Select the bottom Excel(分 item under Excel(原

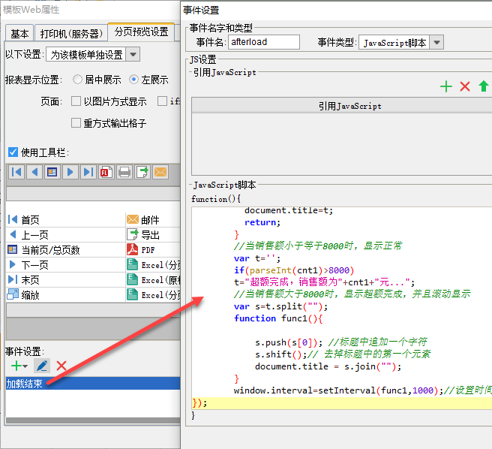pos(153,295)
